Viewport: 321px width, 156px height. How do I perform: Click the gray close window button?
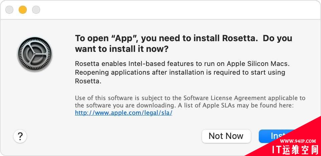click(9, 10)
